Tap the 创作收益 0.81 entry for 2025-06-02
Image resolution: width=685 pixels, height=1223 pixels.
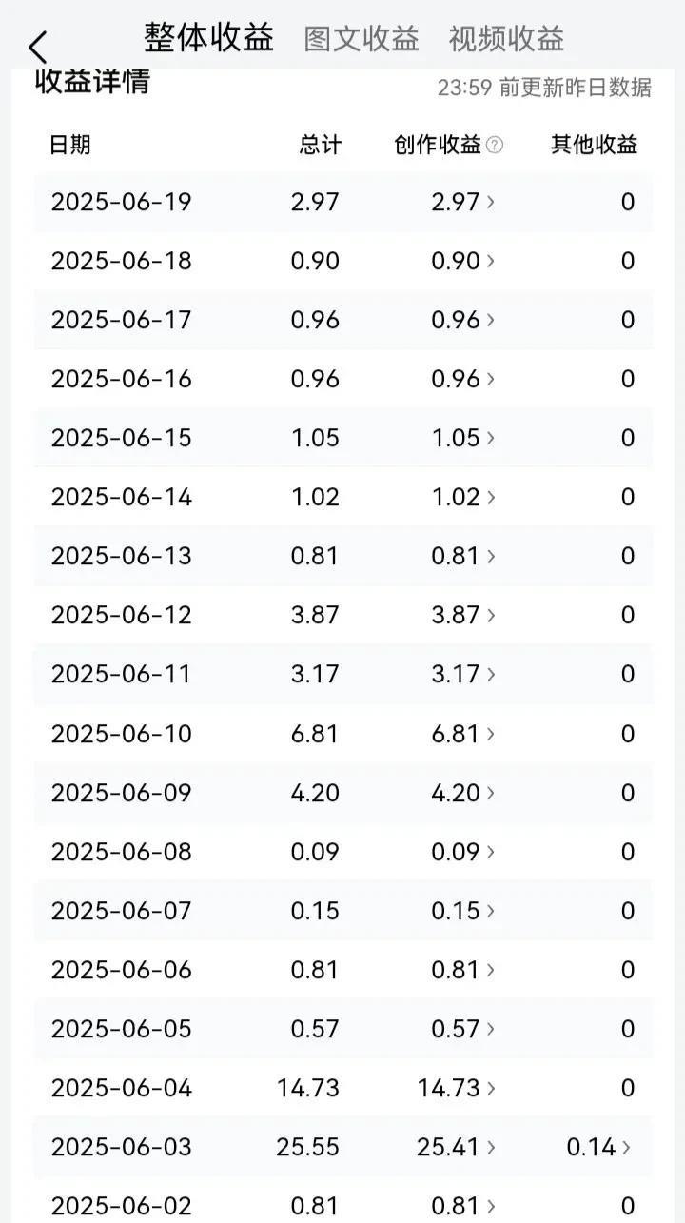(463, 1206)
